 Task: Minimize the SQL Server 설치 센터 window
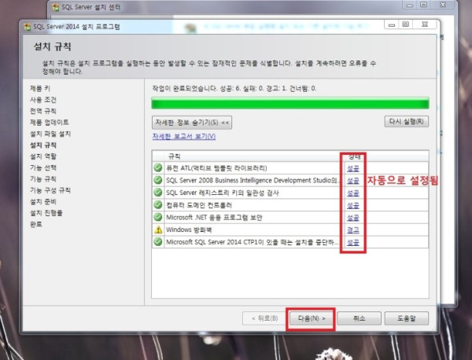[x=409, y=5]
